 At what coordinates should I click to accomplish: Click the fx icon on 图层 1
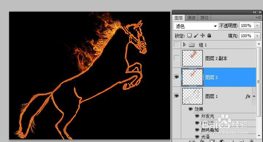pos(248,96)
